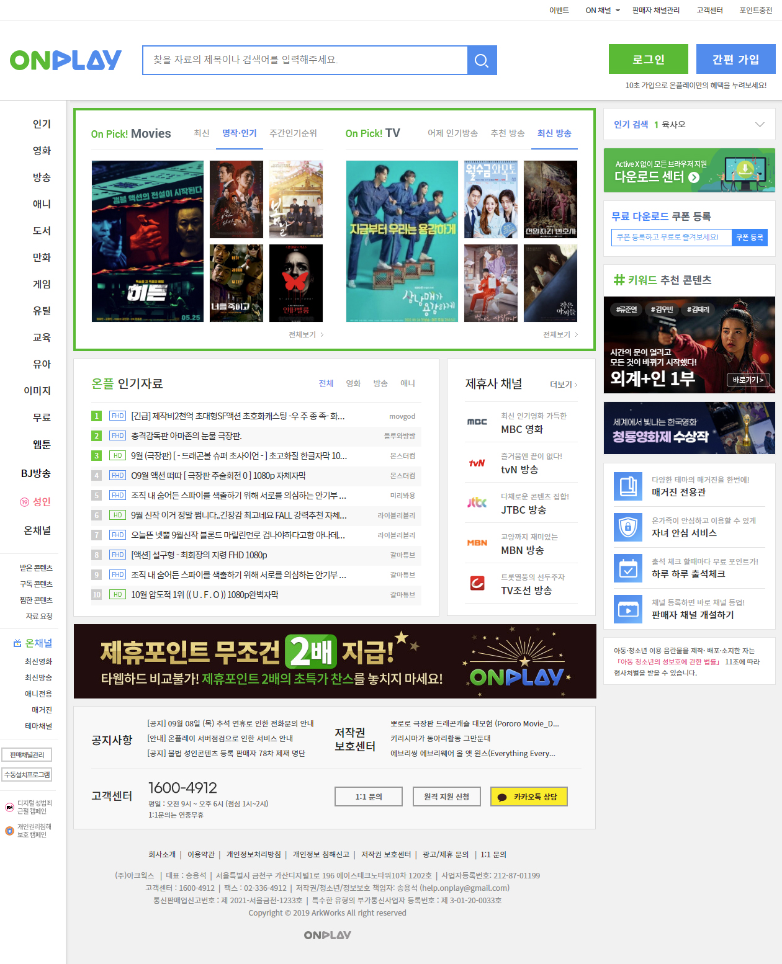Click the 온채널 TV icon in sidebar
This screenshot has height=964, width=782.
click(17, 643)
